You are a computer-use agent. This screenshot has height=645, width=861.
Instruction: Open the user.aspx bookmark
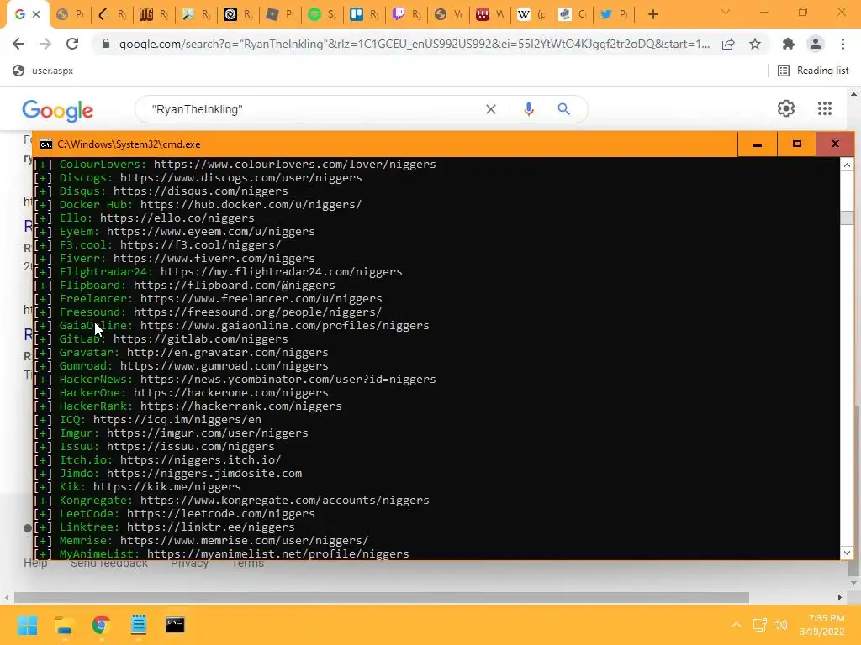(x=43, y=71)
